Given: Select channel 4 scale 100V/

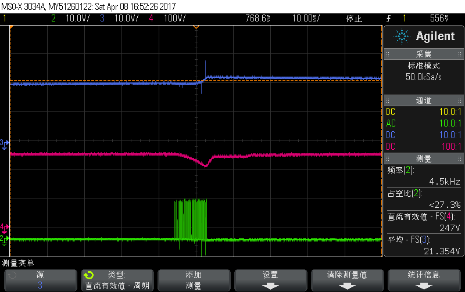Looking at the screenshot, I should (175, 19).
